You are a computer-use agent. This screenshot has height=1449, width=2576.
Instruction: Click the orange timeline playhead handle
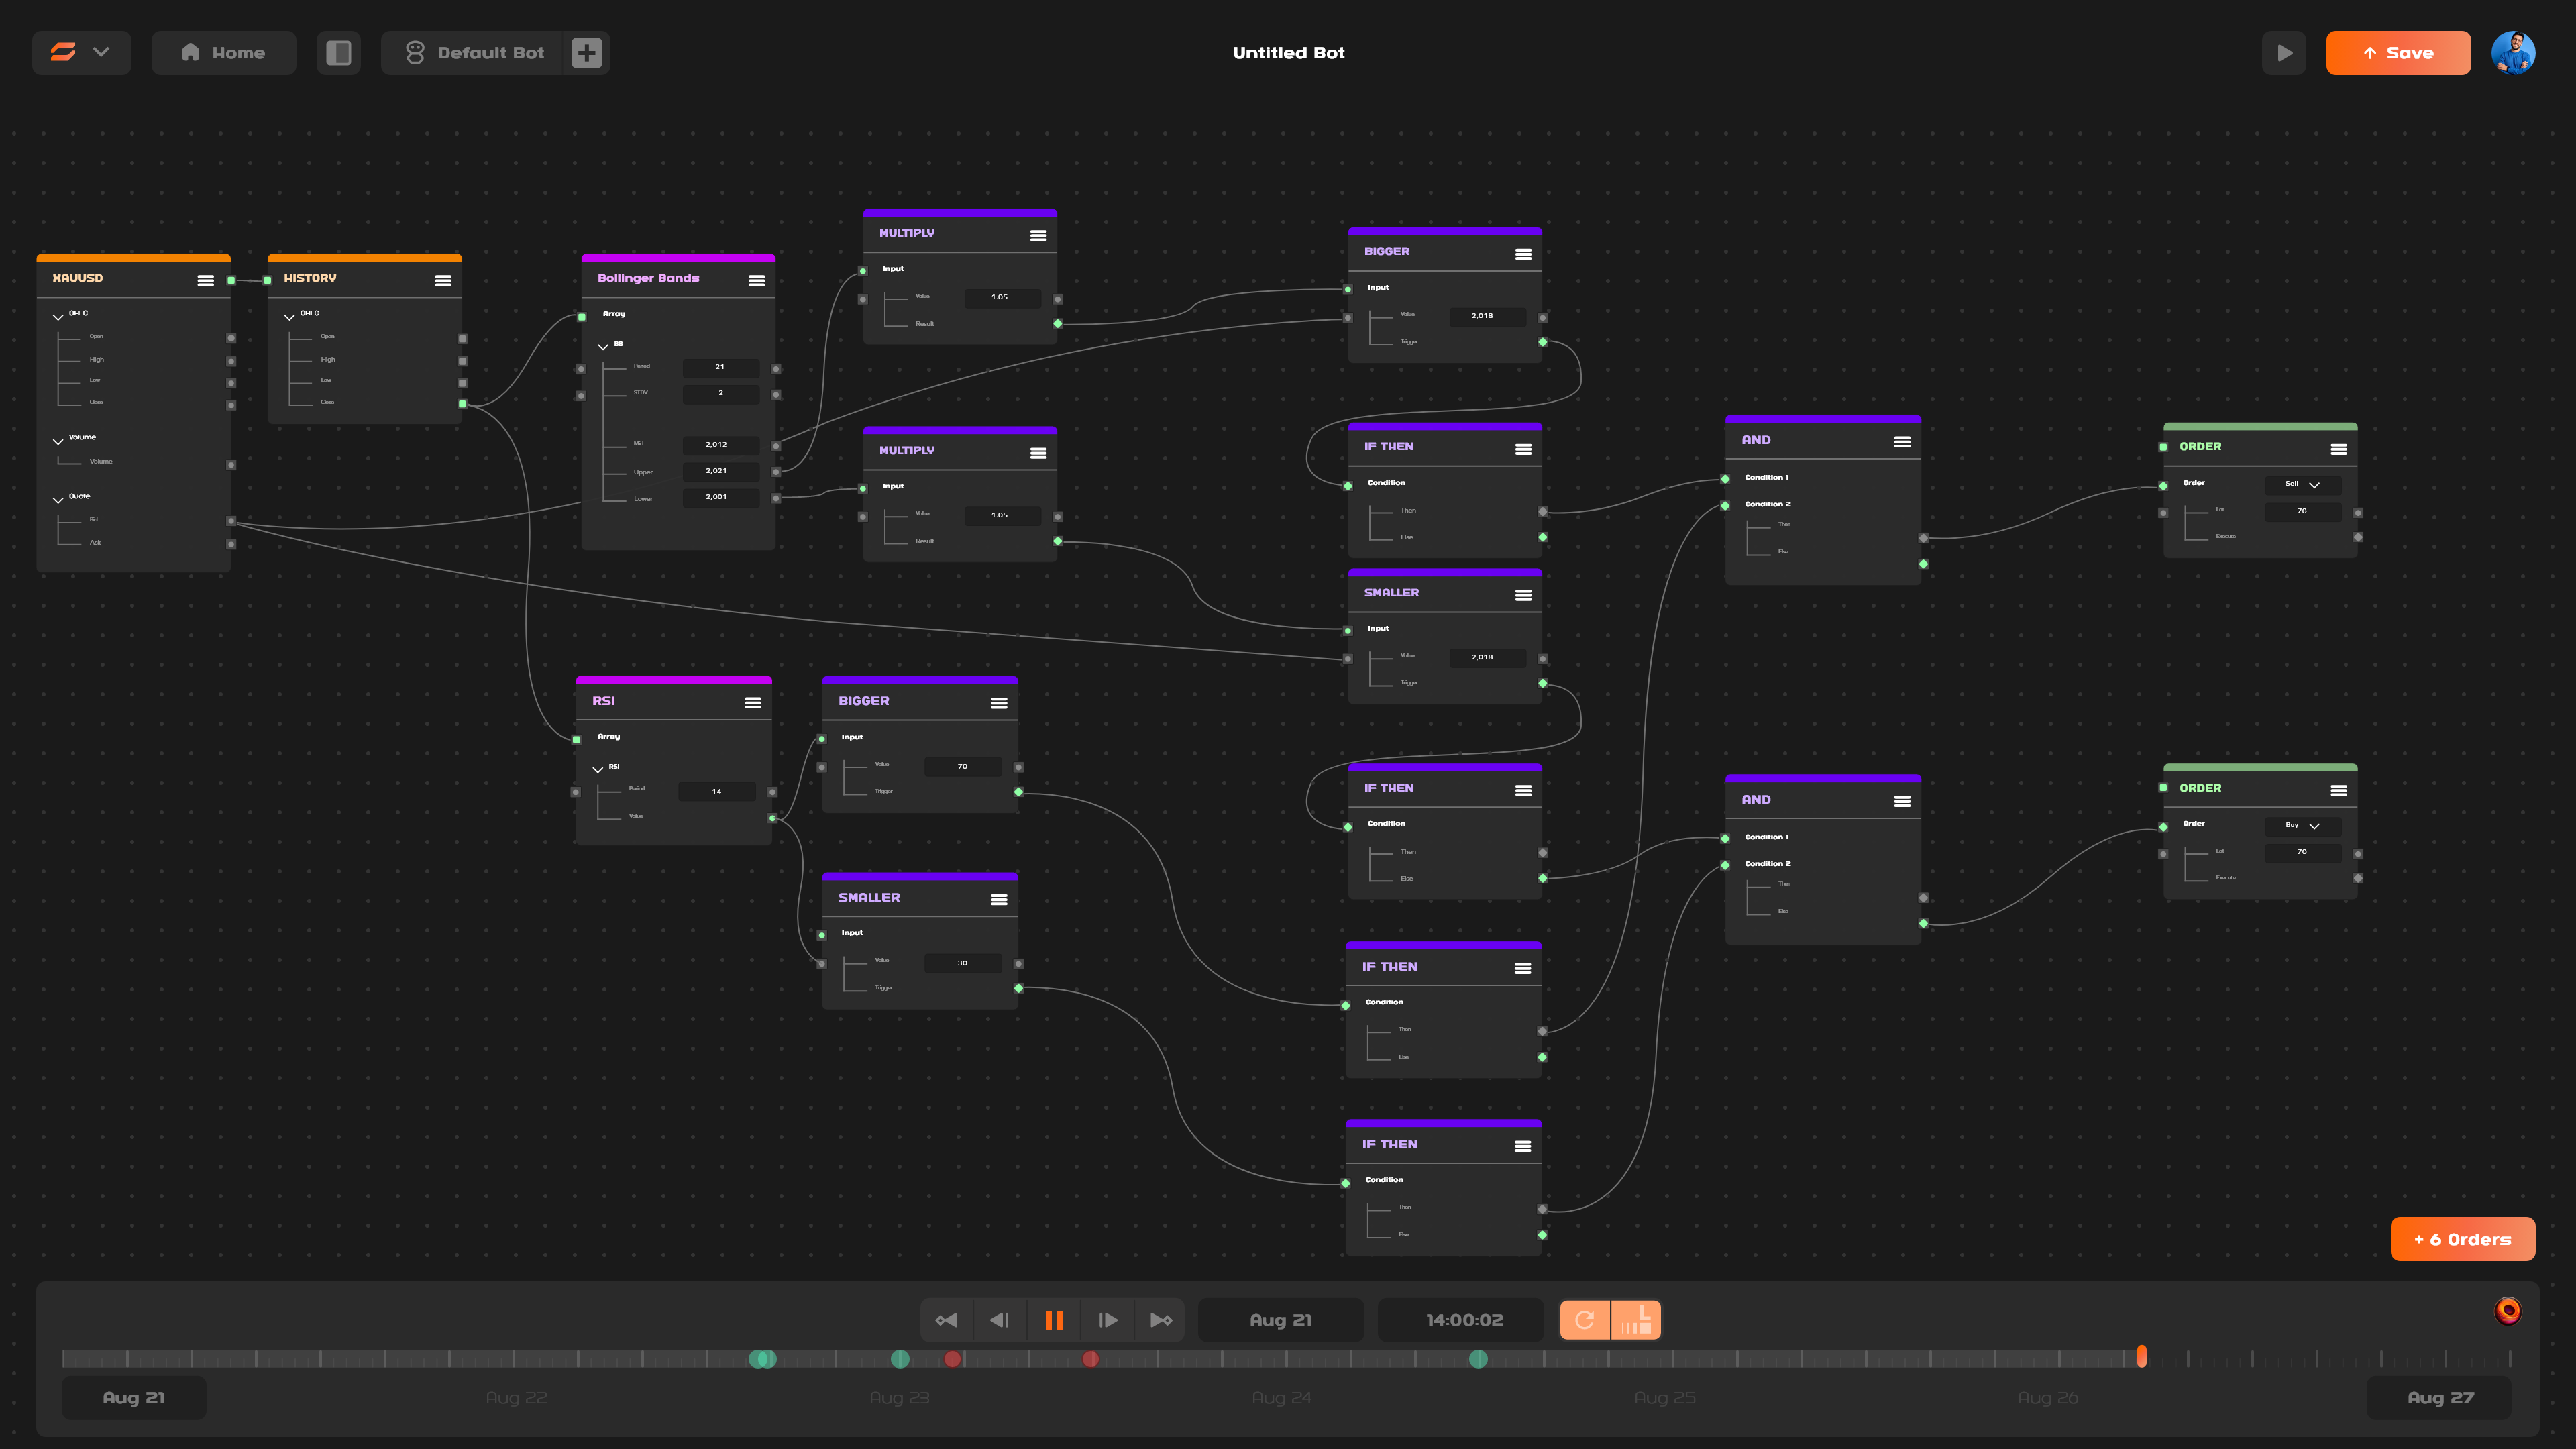coord(2141,1356)
